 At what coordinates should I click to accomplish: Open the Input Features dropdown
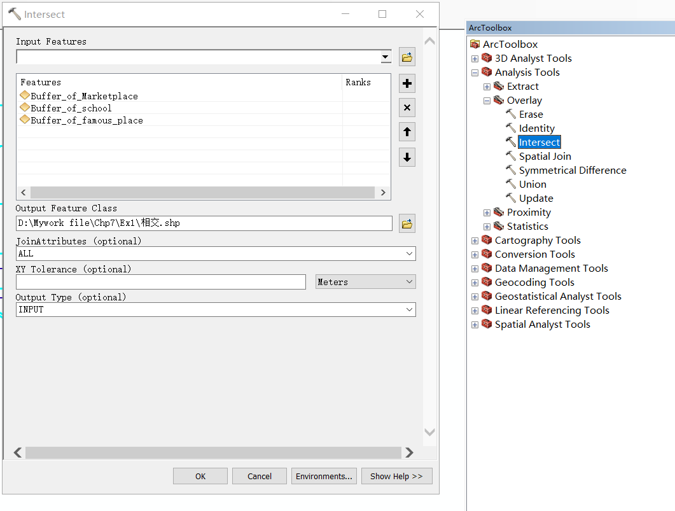pos(386,57)
